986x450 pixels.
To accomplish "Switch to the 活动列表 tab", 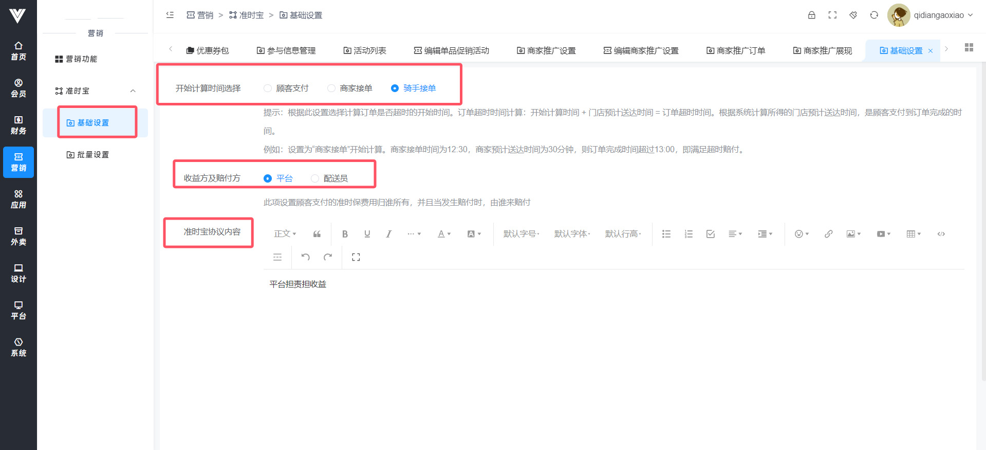I will [365, 50].
